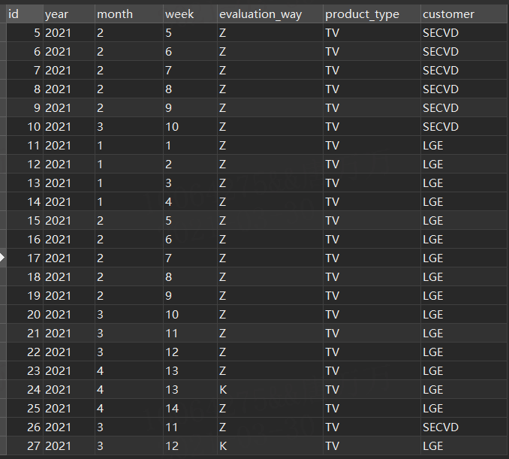Click customer LGE in row id 11

click(464, 146)
